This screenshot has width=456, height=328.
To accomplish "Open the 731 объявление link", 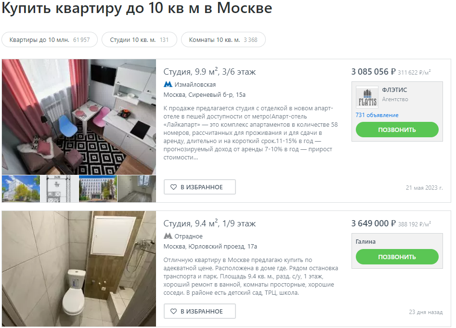I will click(377, 115).
